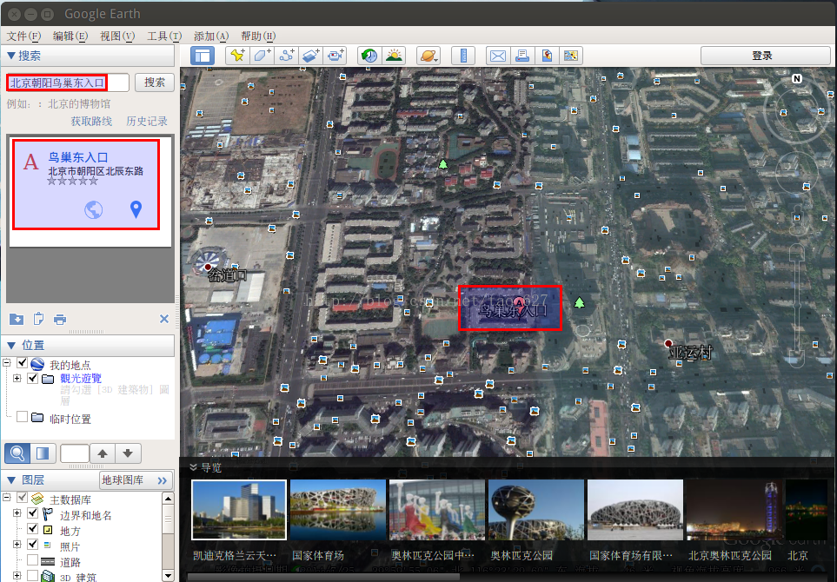Uncheck the 地方 layer checkbox
The width and height of the screenshot is (837, 582).
coord(32,528)
